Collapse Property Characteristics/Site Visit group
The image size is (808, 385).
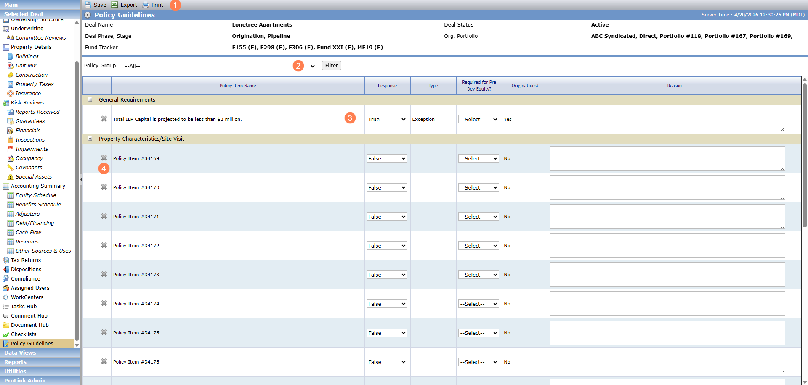point(90,139)
